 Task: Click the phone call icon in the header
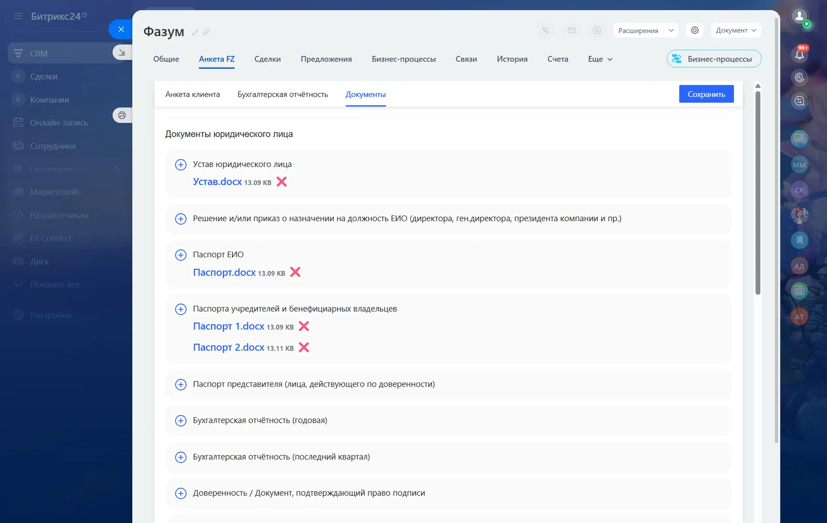pos(546,30)
